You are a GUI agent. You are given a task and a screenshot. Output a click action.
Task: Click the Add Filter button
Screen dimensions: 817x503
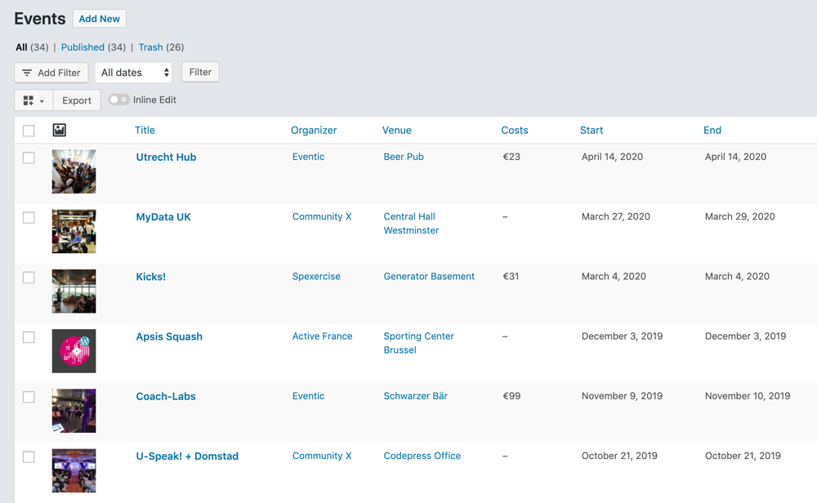51,73
